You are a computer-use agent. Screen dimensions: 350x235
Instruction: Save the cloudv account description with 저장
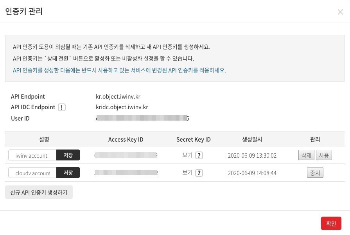tap(68, 173)
